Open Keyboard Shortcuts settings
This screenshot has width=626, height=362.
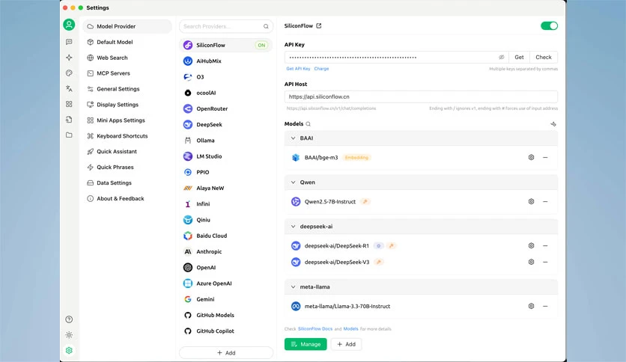click(127, 136)
